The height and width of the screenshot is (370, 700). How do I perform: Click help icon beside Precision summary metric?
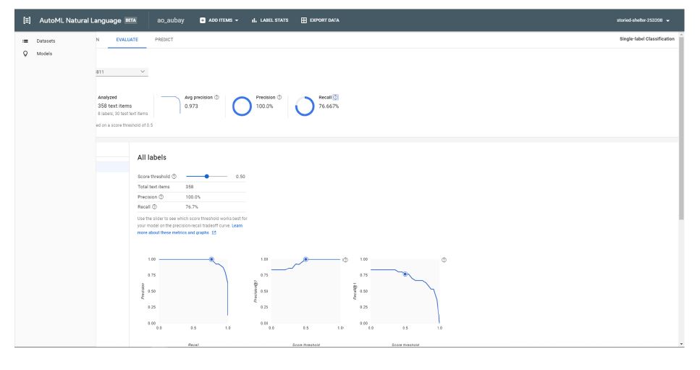pyautogui.click(x=279, y=97)
